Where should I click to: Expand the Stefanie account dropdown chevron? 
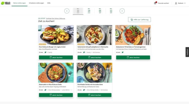point(185,3)
